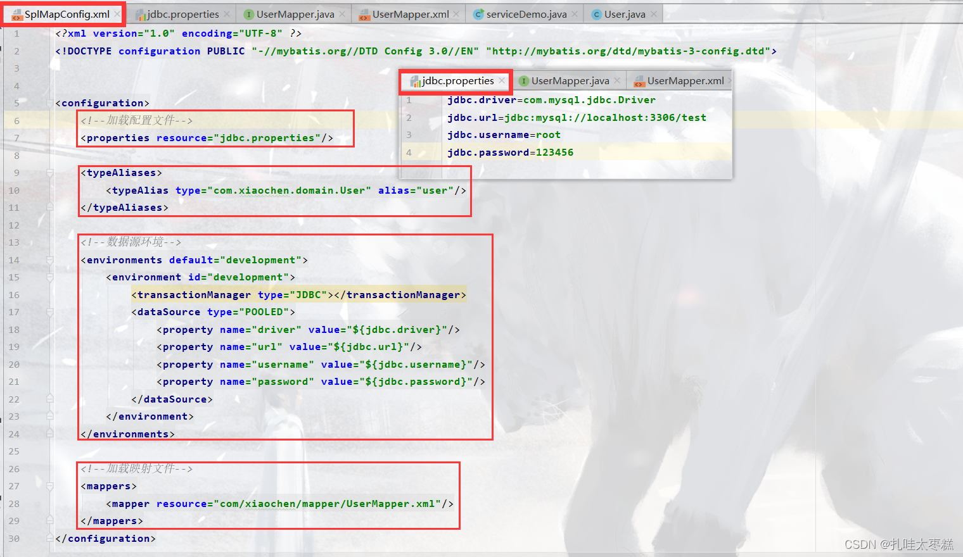
Task: Click the XML icon on the top-row UserMapper.xml tab
Action: click(364, 15)
